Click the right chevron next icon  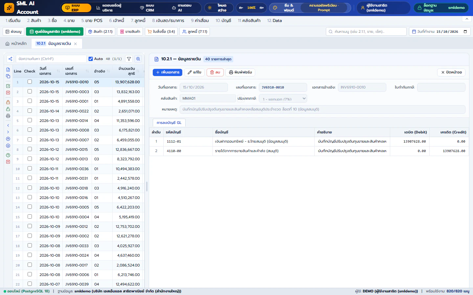point(8,132)
